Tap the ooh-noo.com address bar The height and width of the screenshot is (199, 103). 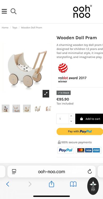click(x=51, y=172)
